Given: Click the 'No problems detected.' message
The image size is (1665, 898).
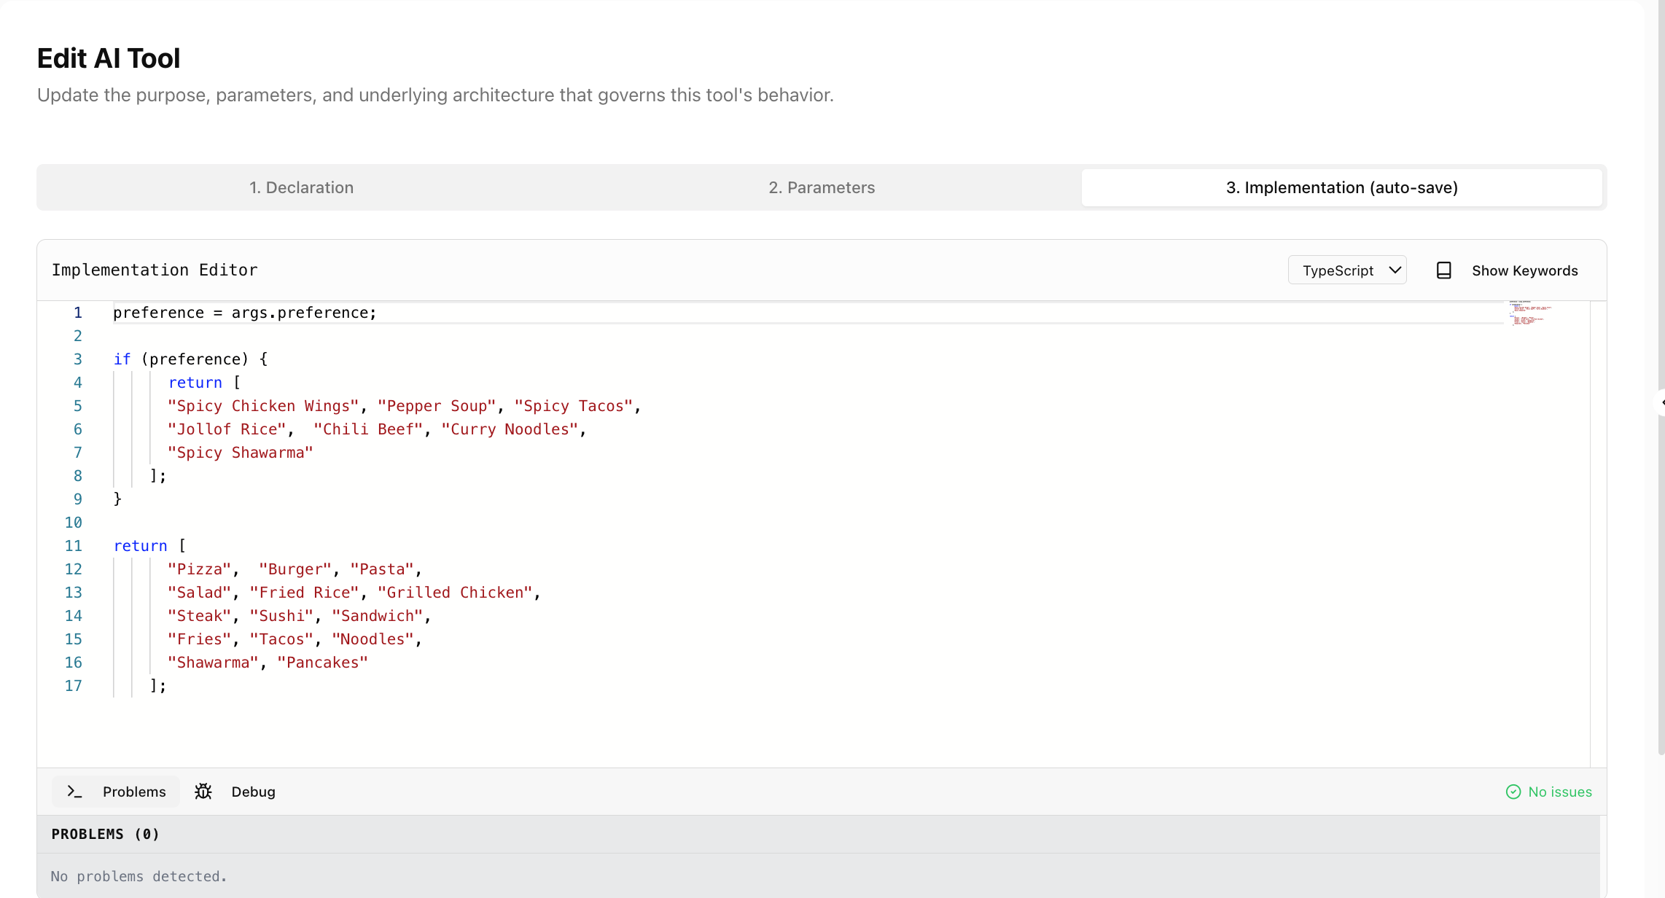Looking at the screenshot, I should point(139,876).
